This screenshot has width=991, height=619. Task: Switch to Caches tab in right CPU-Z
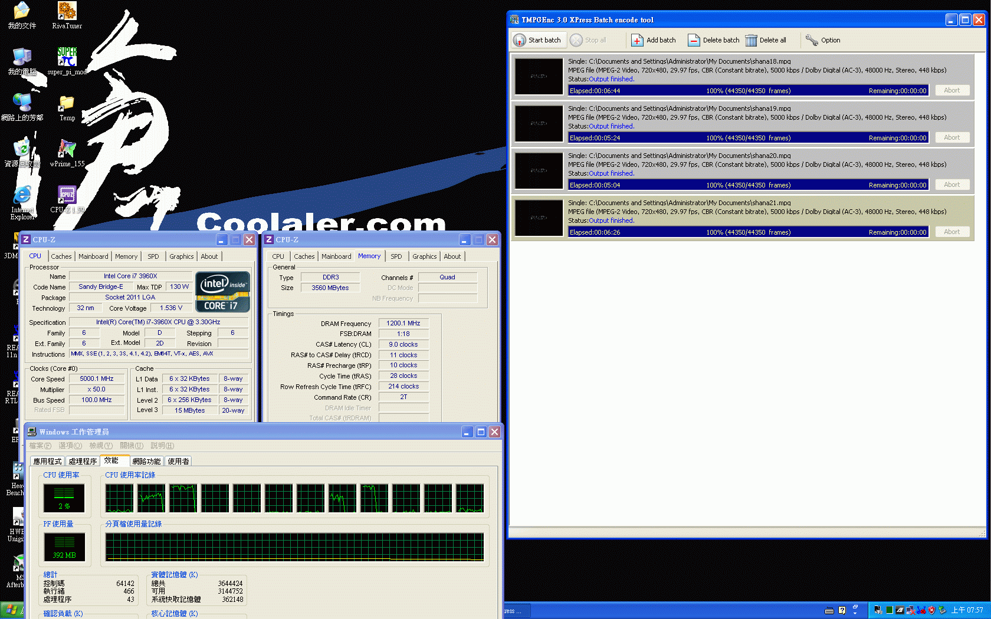[x=304, y=256]
